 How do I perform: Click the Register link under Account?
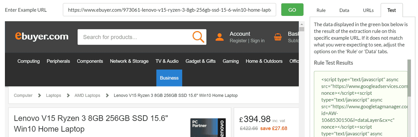click(238, 41)
